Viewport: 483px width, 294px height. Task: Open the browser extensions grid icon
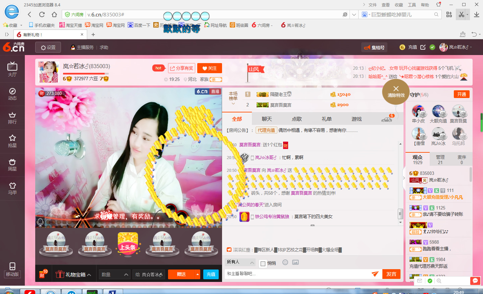tap(449, 14)
